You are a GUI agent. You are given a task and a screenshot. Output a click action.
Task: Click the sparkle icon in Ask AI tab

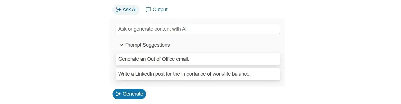(118, 10)
